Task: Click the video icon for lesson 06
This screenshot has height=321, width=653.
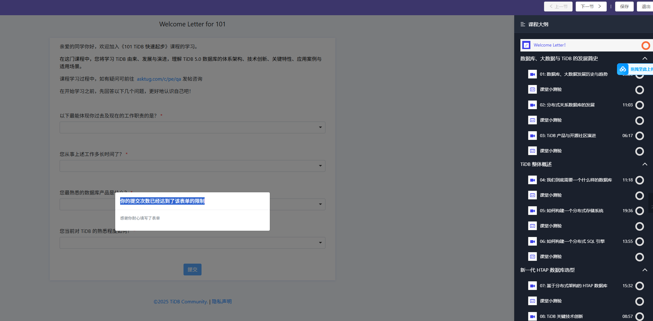Action: (x=533, y=241)
